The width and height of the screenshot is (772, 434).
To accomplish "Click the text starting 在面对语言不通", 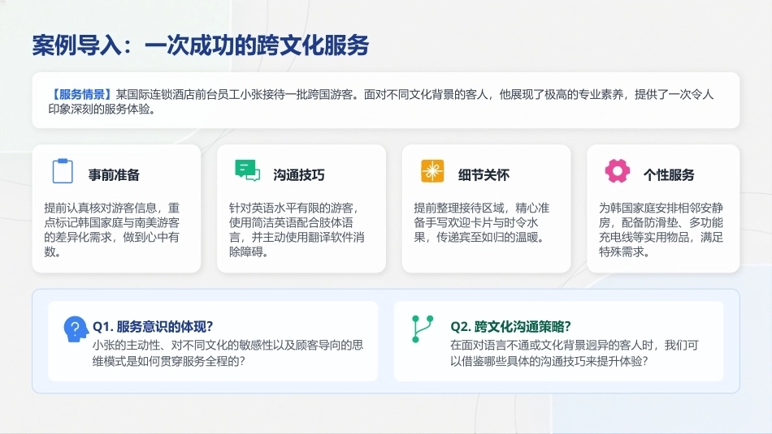I will (x=574, y=353).
